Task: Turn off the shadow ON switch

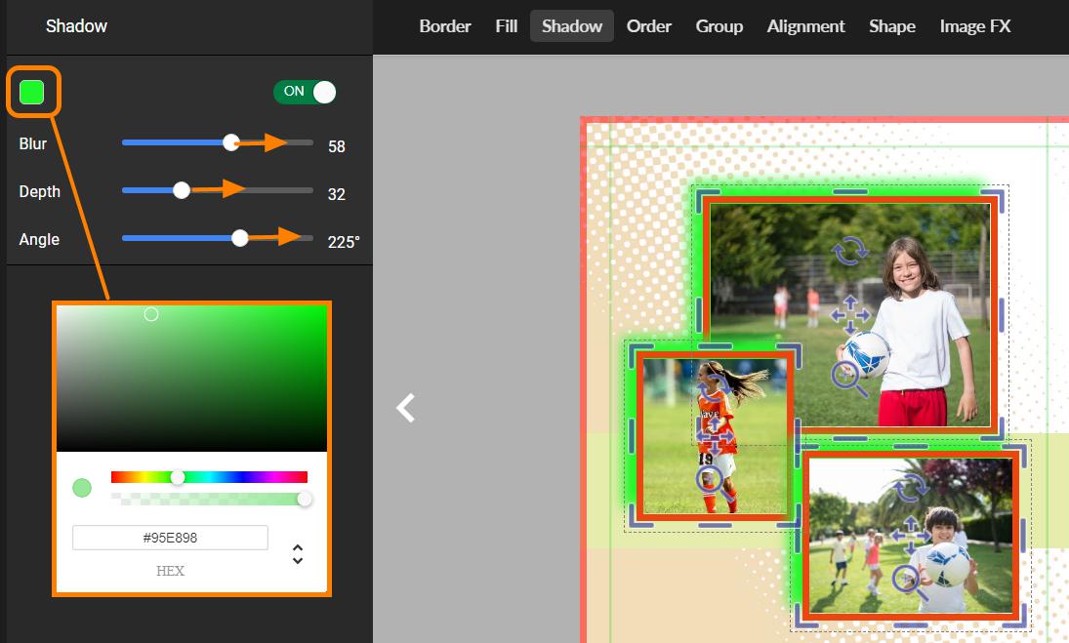Action: 305,92
